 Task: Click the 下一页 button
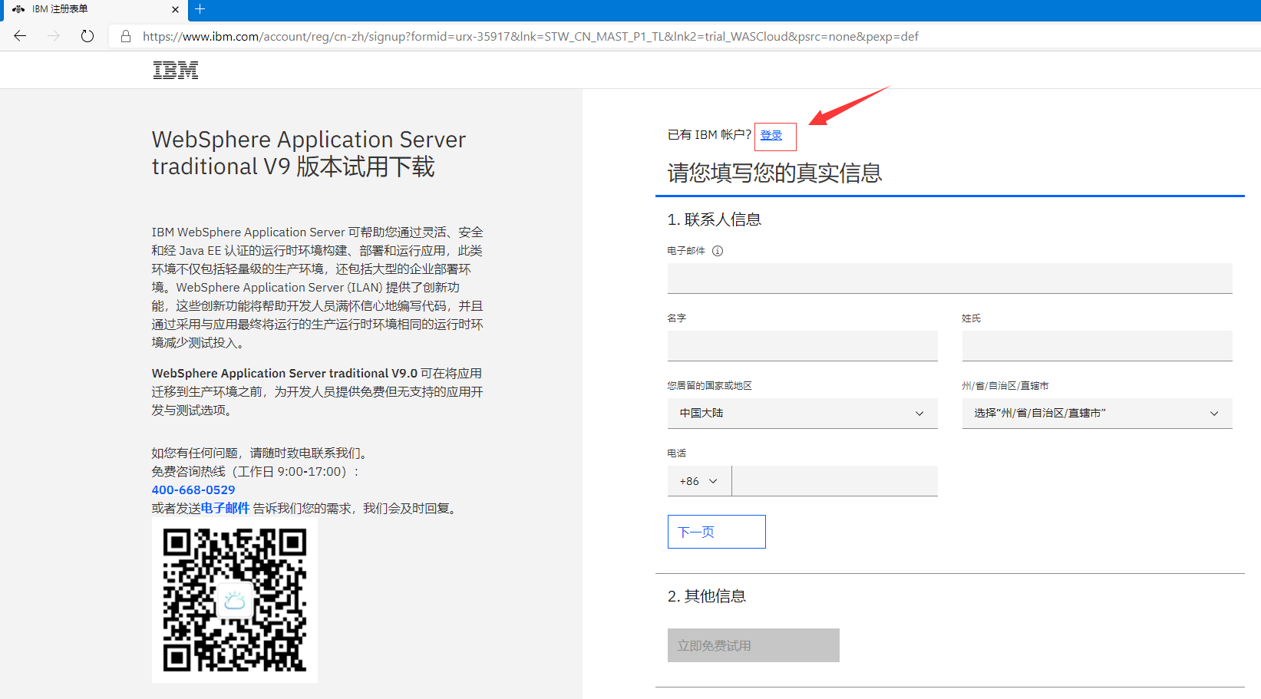(715, 531)
